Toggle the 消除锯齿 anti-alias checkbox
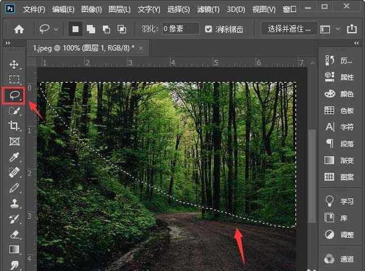 [209, 29]
